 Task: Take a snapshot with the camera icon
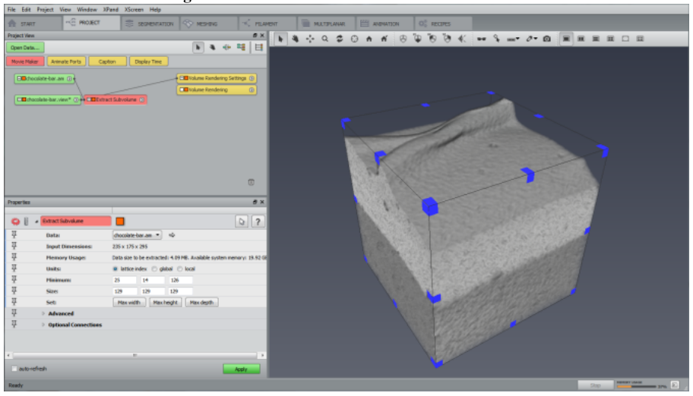[x=546, y=39]
